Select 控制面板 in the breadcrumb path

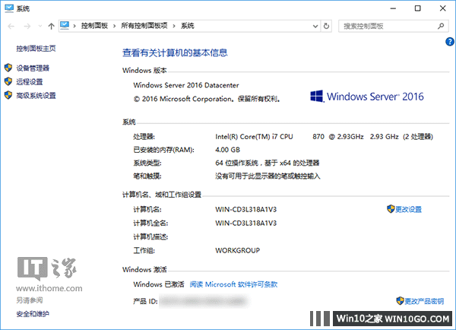coord(96,26)
